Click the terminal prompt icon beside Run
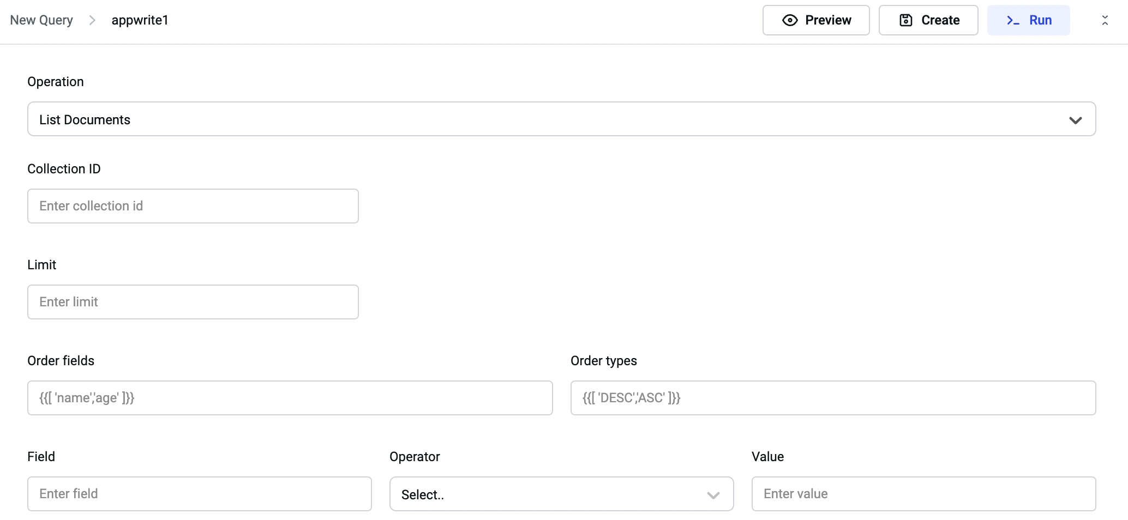Image resolution: width=1128 pixels, height=520 pixels. click(x=1013, y=20)
